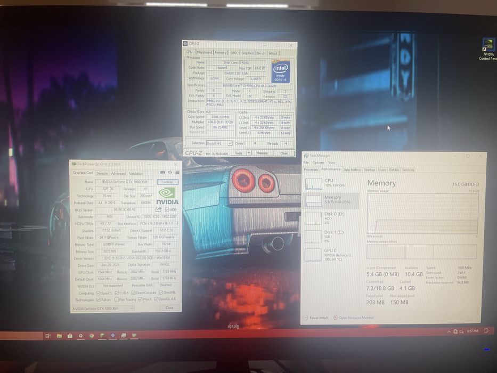Image resolution: width=497 pixels, height=373 pixels.
Task: Switch to Mainboard tab in CPU-Z
Action: click(204, 52)
